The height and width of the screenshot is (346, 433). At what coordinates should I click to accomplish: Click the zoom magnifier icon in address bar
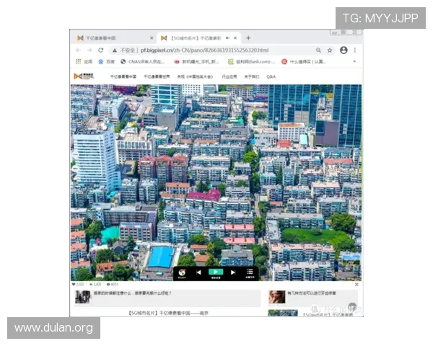coord(318,50)
